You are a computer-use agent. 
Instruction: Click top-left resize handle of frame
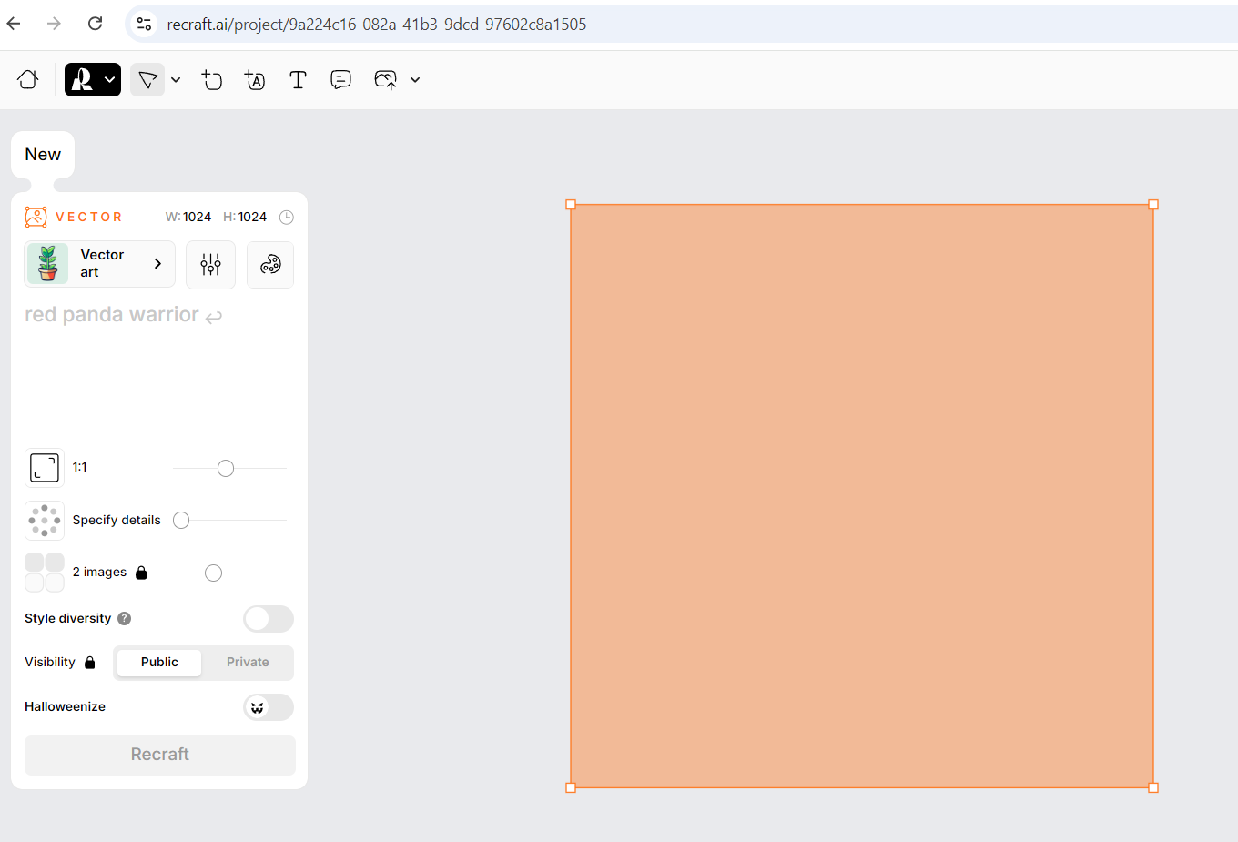(571, 205)
